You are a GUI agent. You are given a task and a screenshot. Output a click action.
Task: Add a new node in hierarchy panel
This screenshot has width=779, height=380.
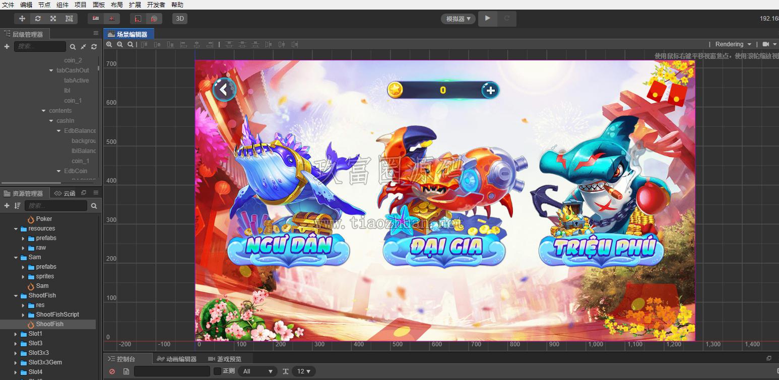pos(7,46)
